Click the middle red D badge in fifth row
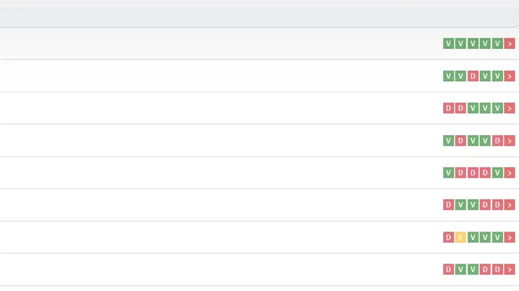 click(x=473, y=173)
